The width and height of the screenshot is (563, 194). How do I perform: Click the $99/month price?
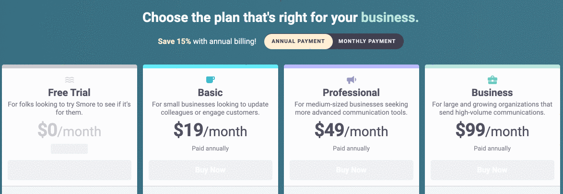pos(492,130)
